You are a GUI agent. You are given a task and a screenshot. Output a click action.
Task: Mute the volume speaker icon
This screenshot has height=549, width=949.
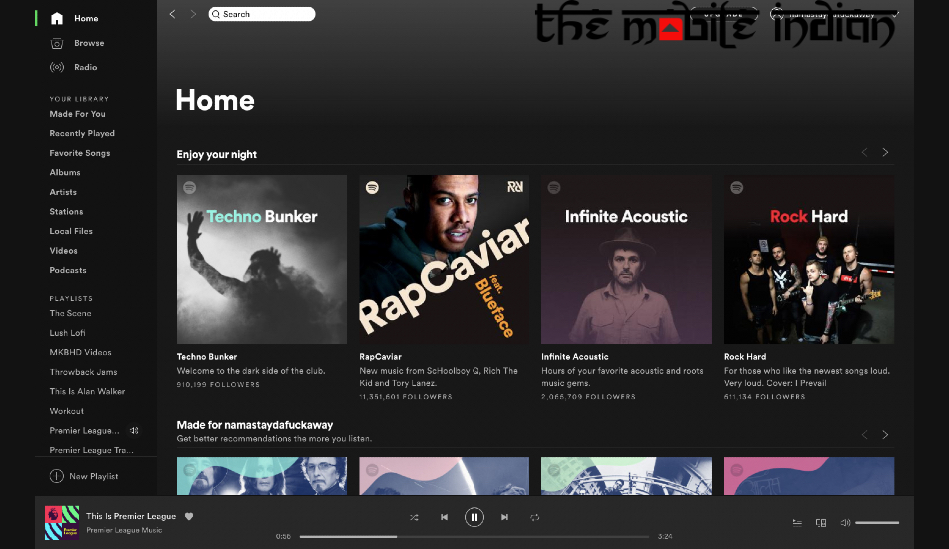[845, 522]
